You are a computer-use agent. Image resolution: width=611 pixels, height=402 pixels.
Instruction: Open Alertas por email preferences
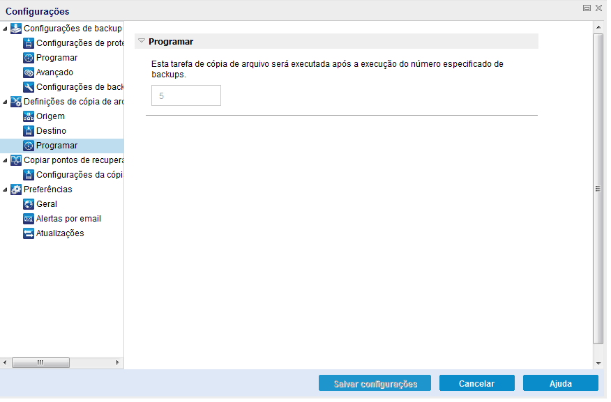coord(68,219)
